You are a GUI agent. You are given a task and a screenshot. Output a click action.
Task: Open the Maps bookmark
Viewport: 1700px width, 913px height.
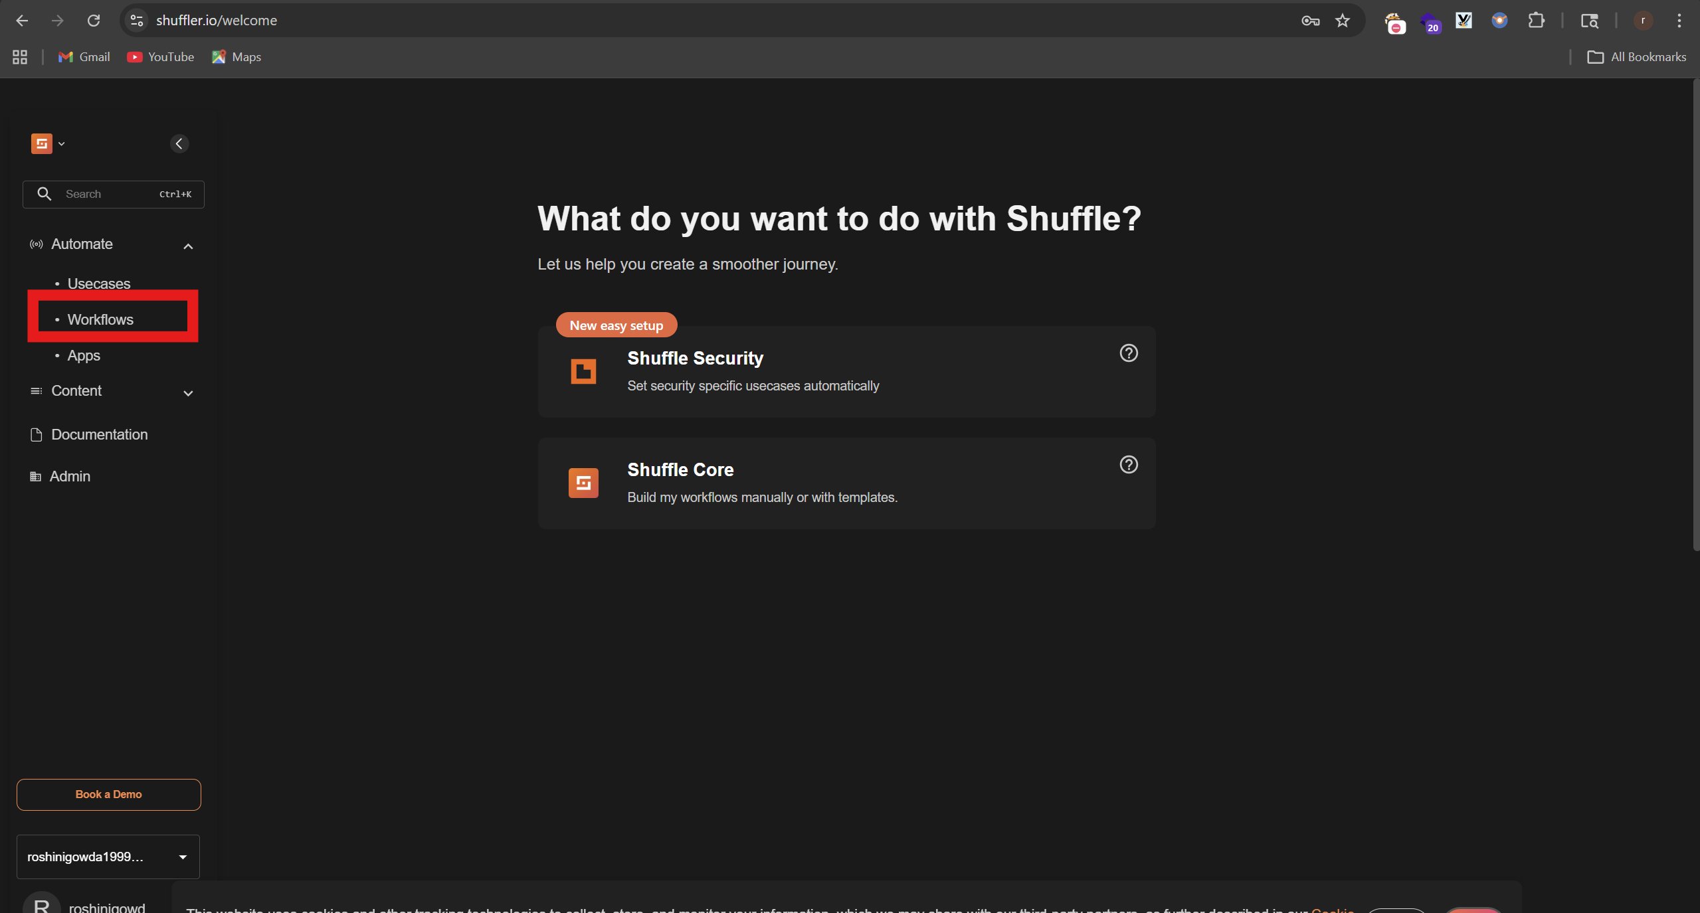click(236, 57)
